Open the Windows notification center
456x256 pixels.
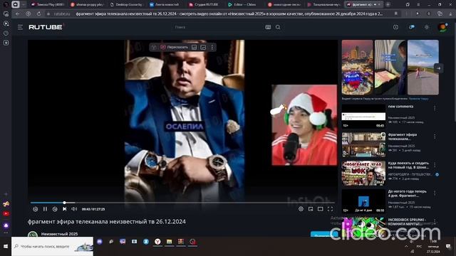[448, 247]
